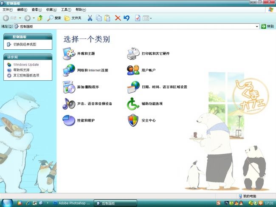276x207 pixels.
Task: Click the red Delete X toolbar icon
Action: click(118, 18)
